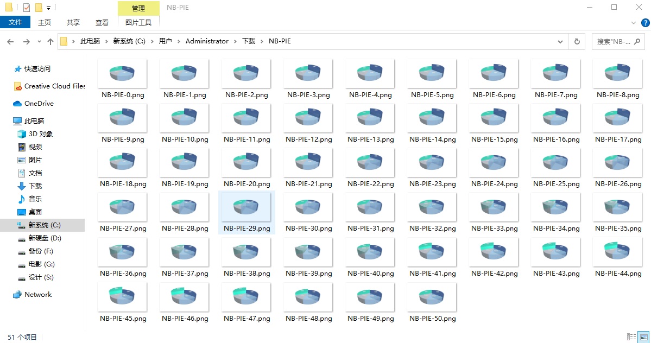Expand the ribbon with the chevron
The image size is (651, 343).
pos(633,23)
